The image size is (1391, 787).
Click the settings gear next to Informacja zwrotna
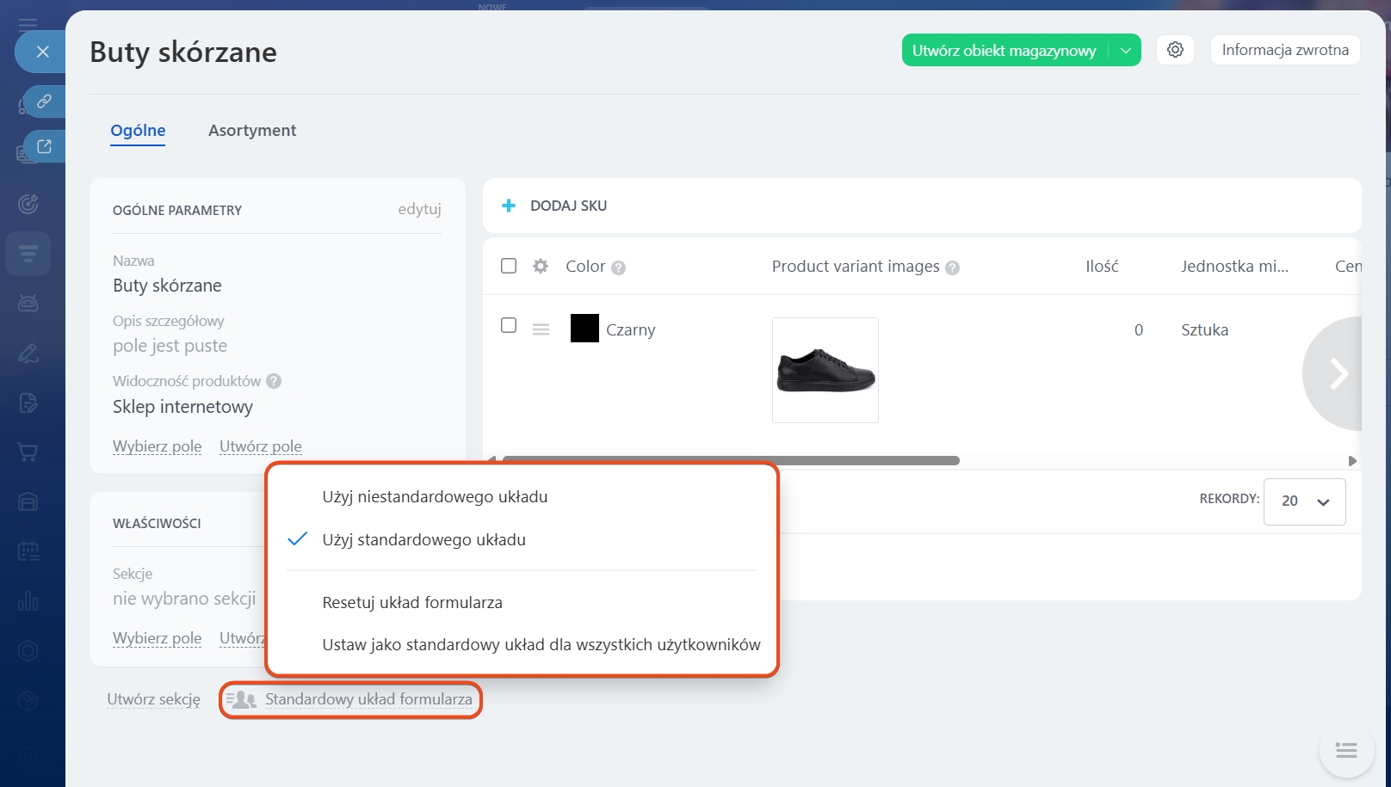[1175, 50]
